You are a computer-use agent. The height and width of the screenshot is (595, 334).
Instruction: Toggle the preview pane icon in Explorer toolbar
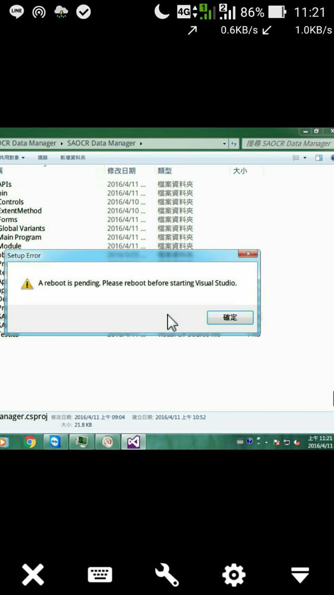319,158
